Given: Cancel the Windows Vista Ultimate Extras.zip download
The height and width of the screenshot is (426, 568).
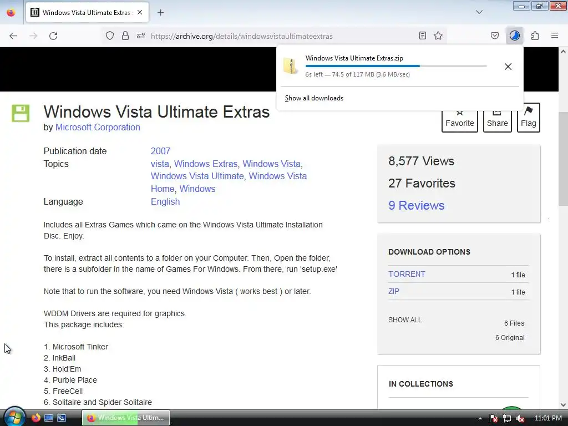Looking at the screenshot, I should click(508, 67).
